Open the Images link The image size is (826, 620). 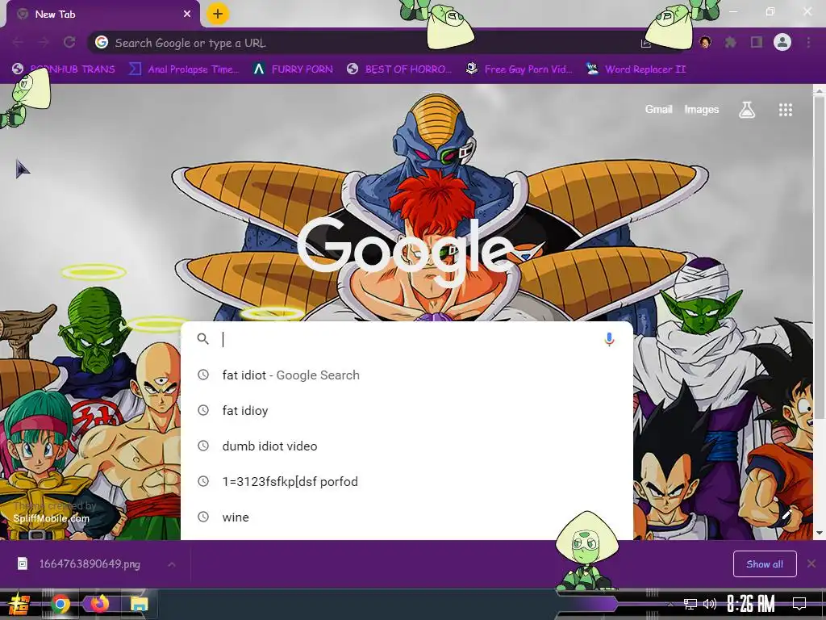pos(701,109)
